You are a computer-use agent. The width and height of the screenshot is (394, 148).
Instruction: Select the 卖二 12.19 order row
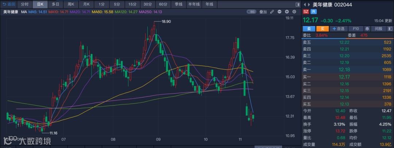pos(348,62)
